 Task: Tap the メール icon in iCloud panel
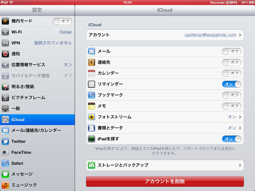pos(91,51)
